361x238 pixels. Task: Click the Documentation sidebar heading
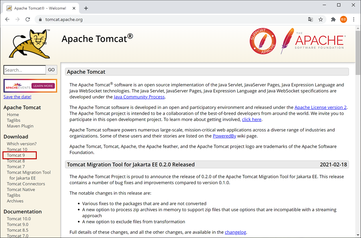(x=23, y=212)
